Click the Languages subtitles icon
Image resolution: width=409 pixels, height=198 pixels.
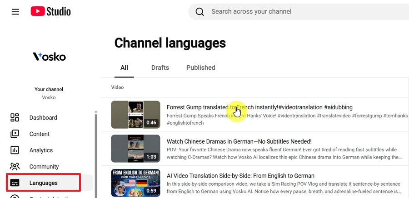tap(15, 183)
